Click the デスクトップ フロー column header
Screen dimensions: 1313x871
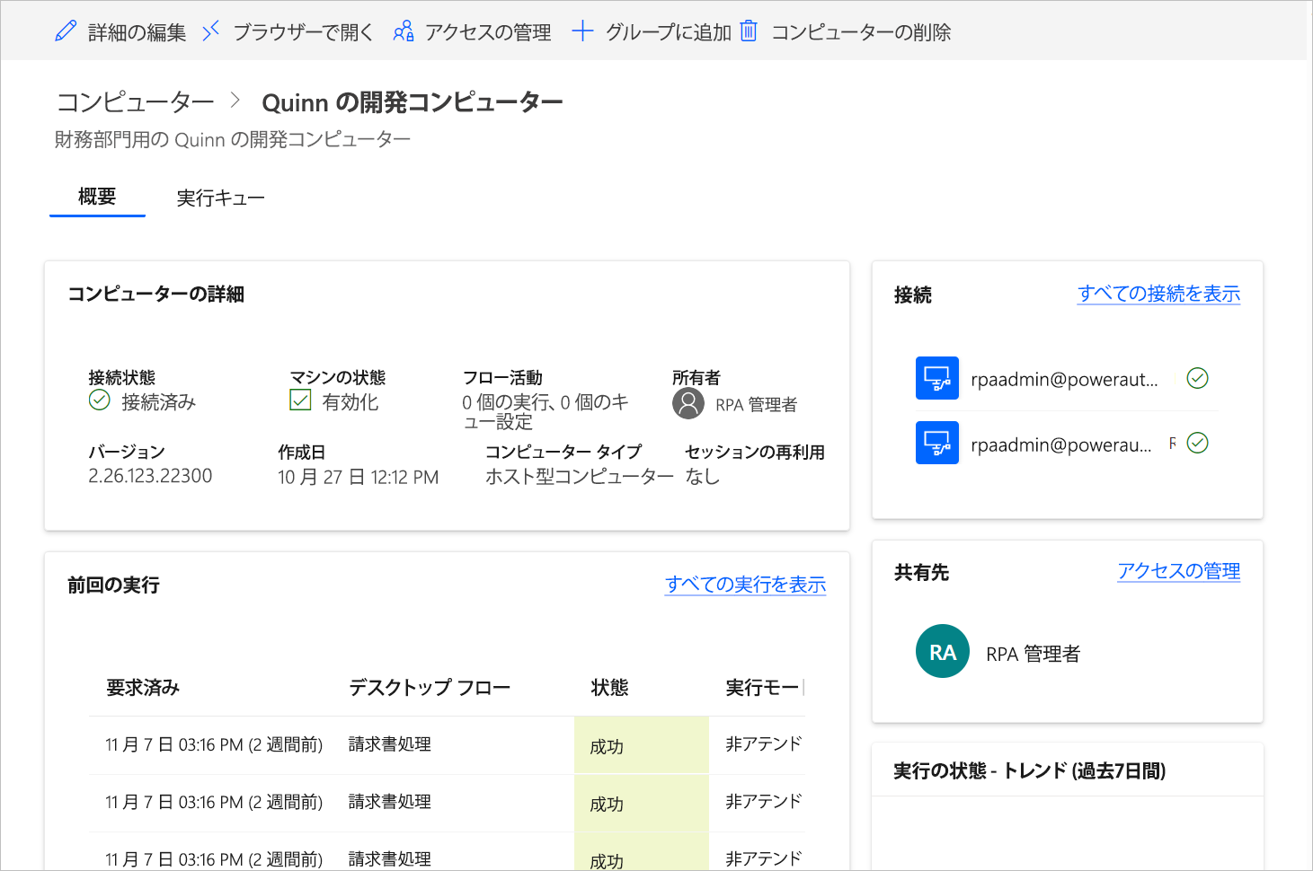(x=430, y=688)
